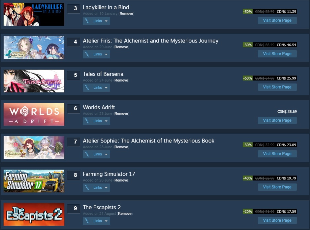
Task: Click the links icon under Farming Simulator 17
Action: pos(87,187)
